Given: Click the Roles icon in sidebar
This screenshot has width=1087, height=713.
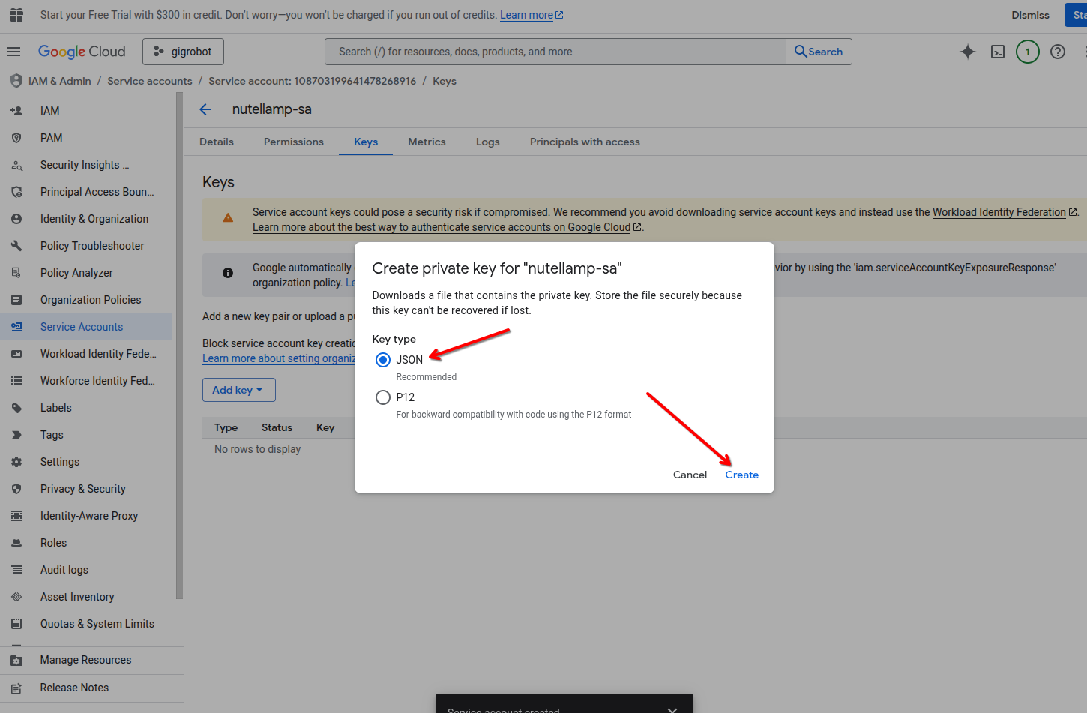Looking at the screenshot, I should pyautogui.click(x=16, y=543).
